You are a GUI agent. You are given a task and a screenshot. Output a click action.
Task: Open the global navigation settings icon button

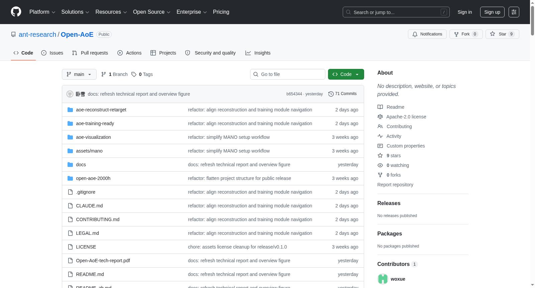coord(514,12)
